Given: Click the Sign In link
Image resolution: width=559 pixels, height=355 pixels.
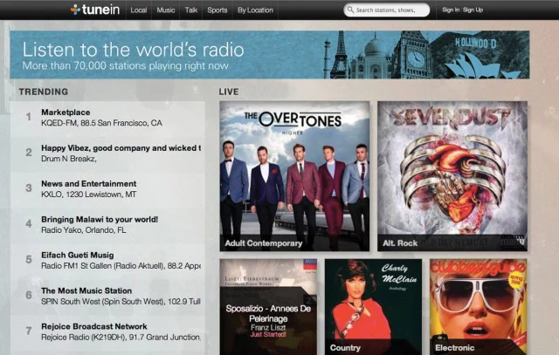Looking at the screenshot, I should (x=451, y=10).
